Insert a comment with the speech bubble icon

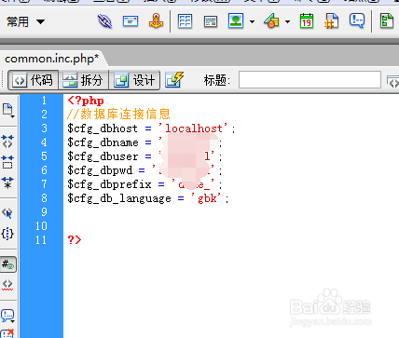click(x=357, y=20)
